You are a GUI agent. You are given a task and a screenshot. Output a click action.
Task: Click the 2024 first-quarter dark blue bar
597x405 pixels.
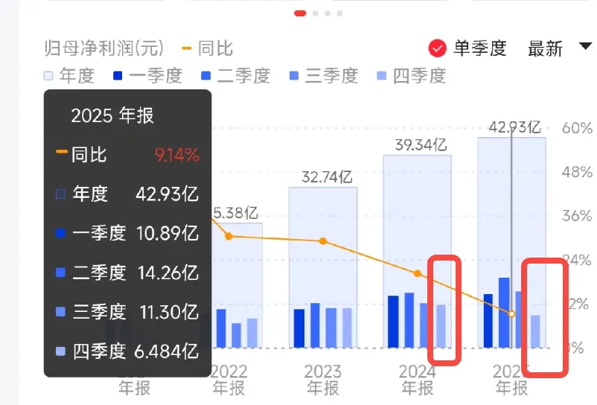point(393,322)
